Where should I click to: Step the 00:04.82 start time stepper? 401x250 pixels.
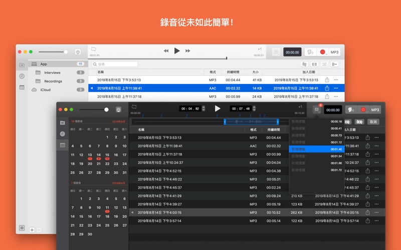coord(204,108)
